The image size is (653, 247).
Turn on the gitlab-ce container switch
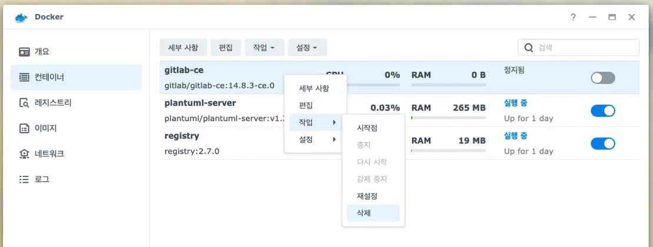click(x=602, y=78)
